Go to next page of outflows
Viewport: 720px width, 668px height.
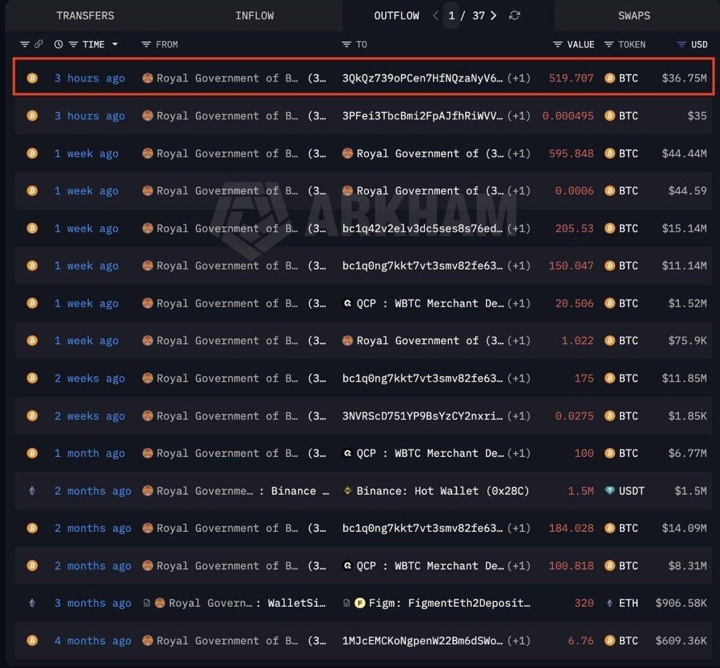tap(493, 16)
